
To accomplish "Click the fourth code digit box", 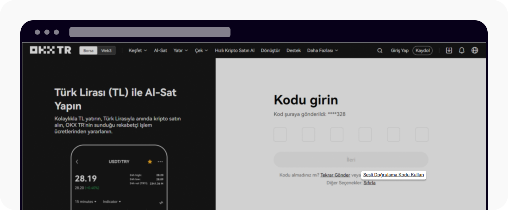I will [365, 135].
